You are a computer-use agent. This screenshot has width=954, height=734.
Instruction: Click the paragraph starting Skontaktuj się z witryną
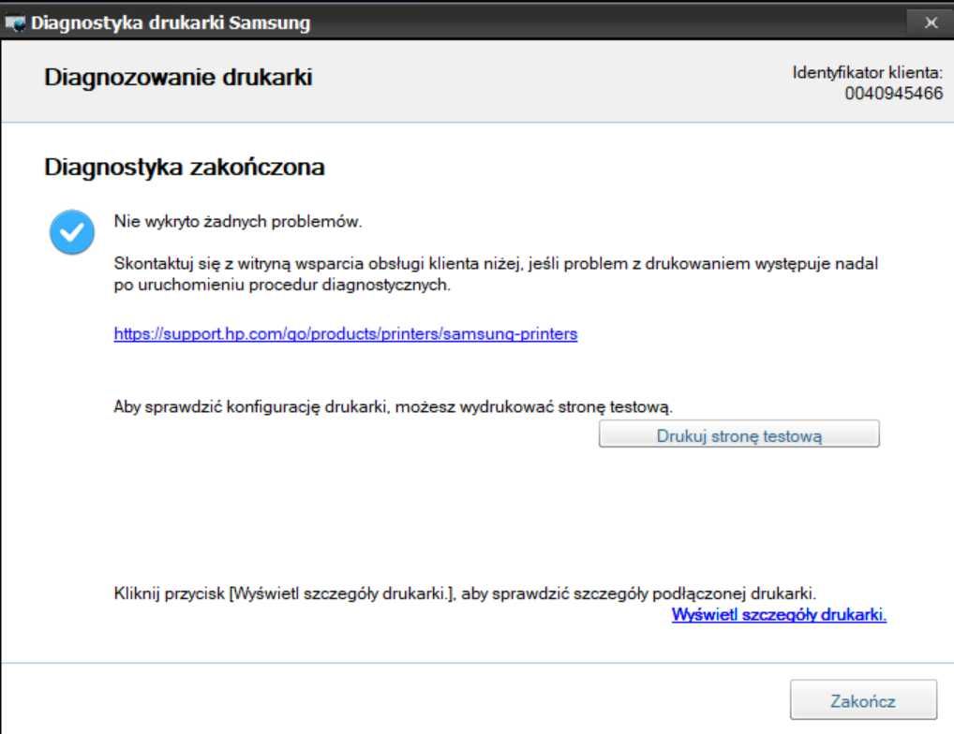coord(496,274)
